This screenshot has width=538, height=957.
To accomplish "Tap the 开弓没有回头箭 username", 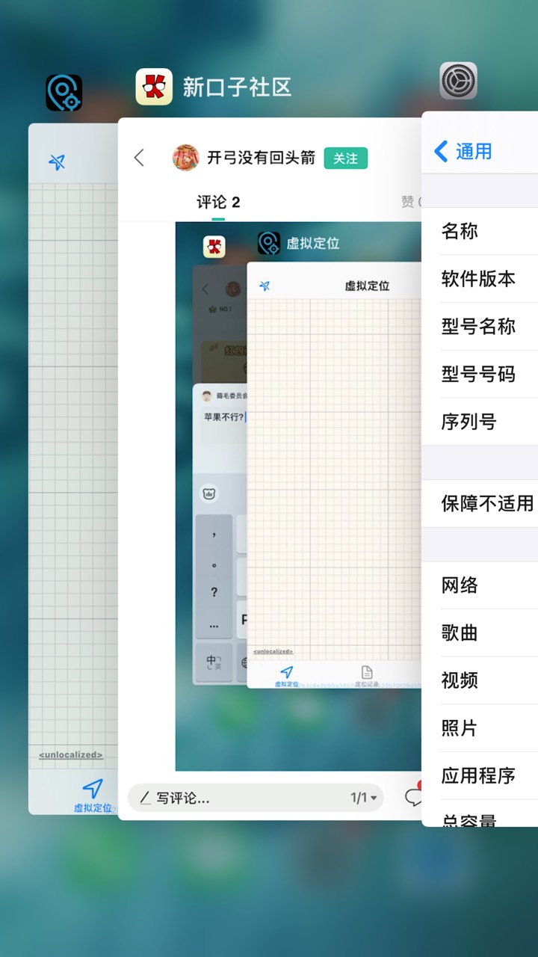I will click(261, 159).
